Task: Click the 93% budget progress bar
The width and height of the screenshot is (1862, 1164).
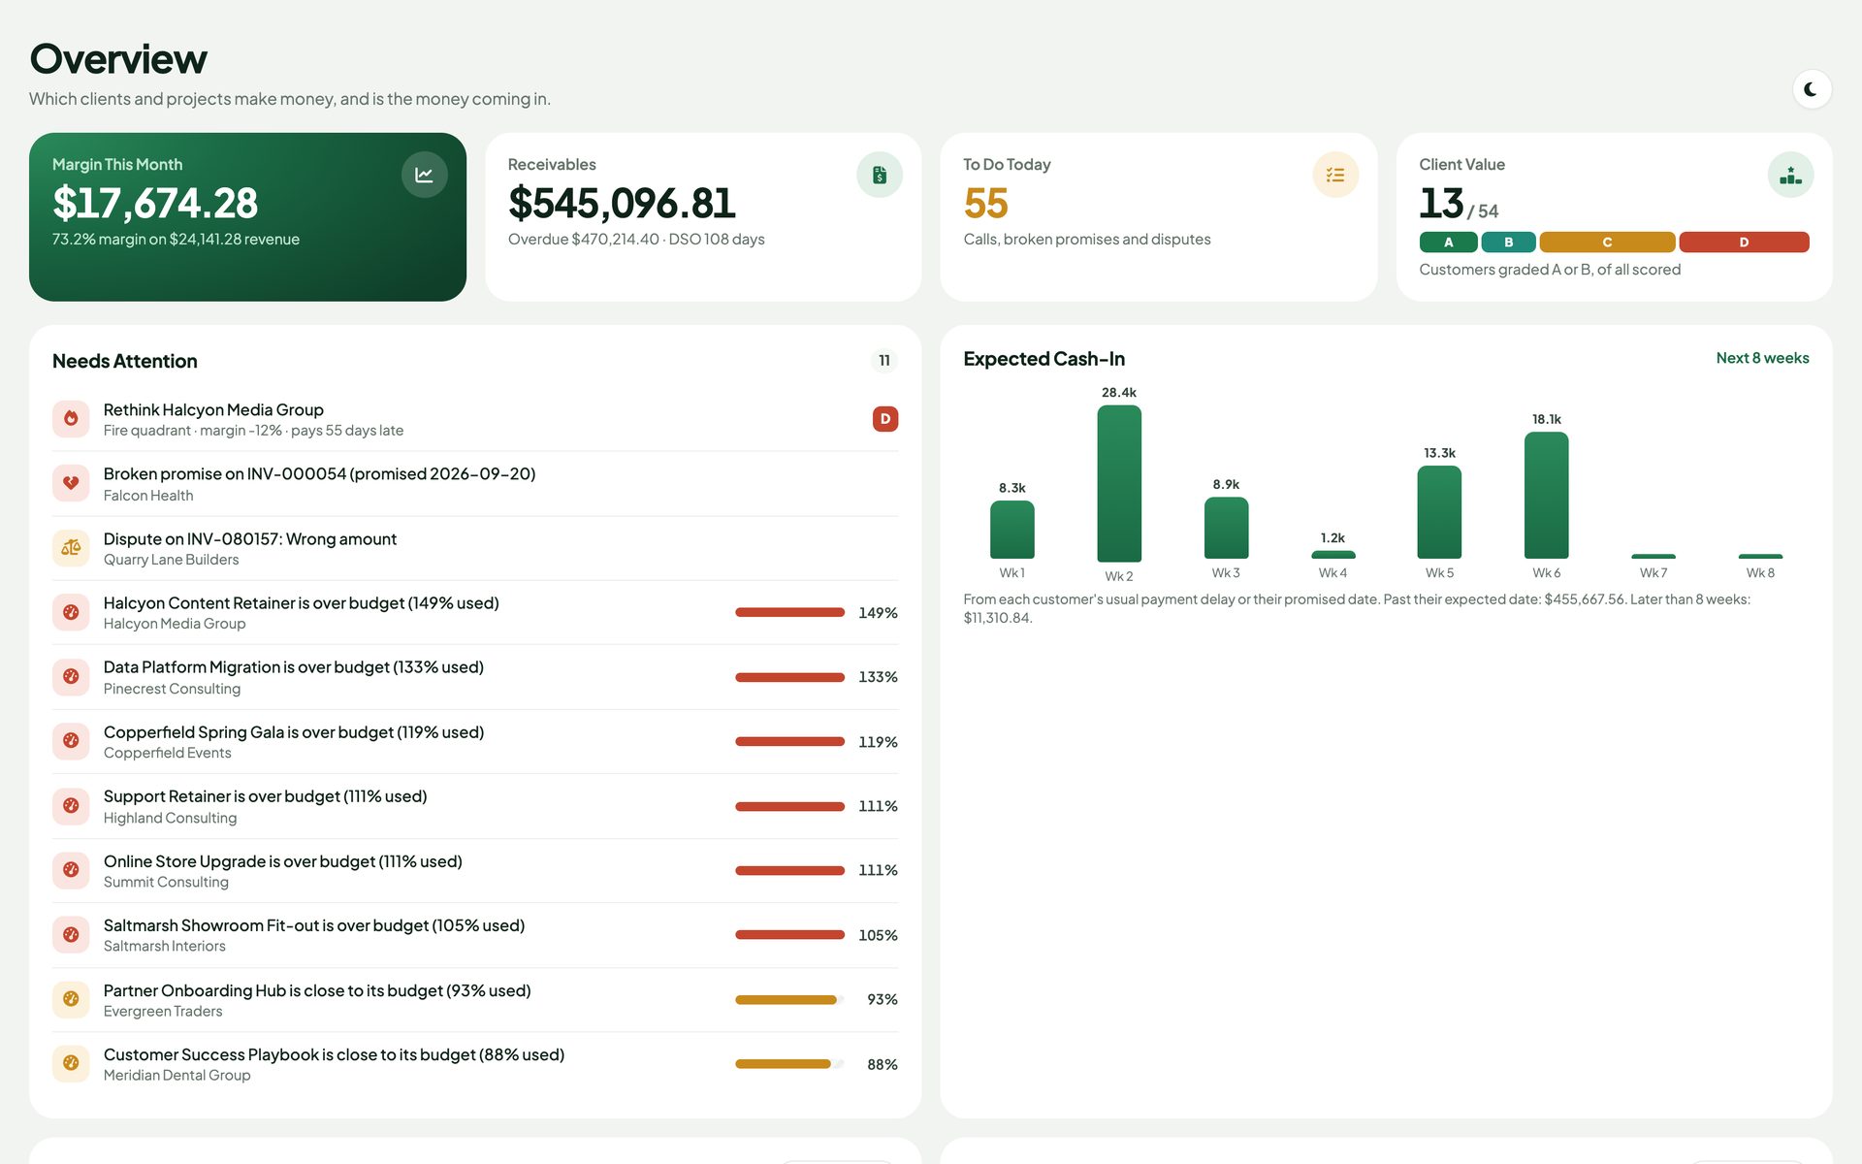Action: 789,999
